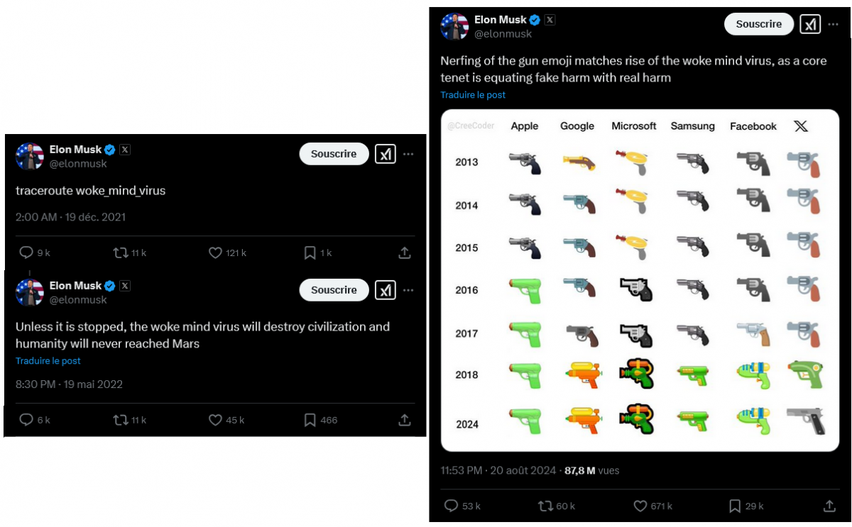Click retweet icon showing 60 k
Screen dimensions: 852x527
tap(545, 506)
